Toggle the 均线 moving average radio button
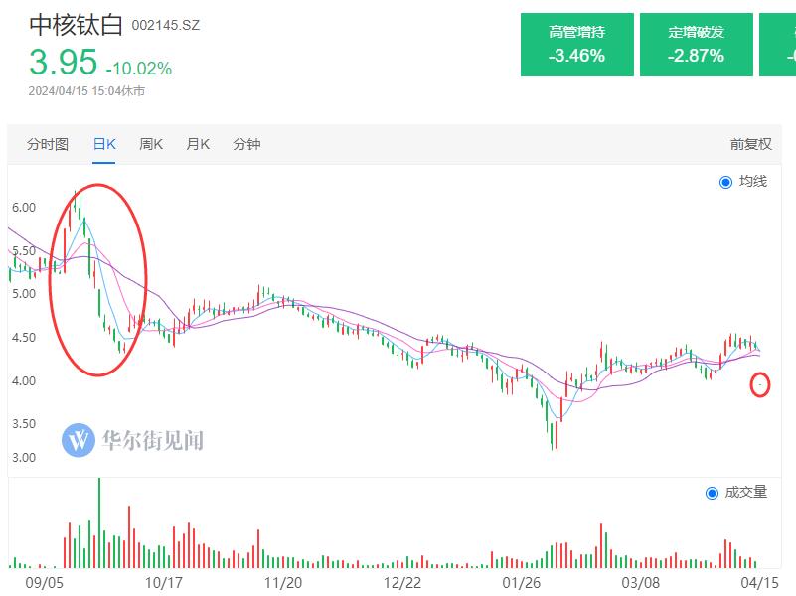 click(726, 182)
